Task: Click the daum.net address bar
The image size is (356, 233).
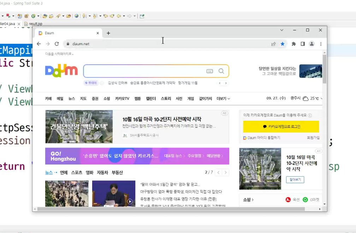Action: click(x=168, y=44)
